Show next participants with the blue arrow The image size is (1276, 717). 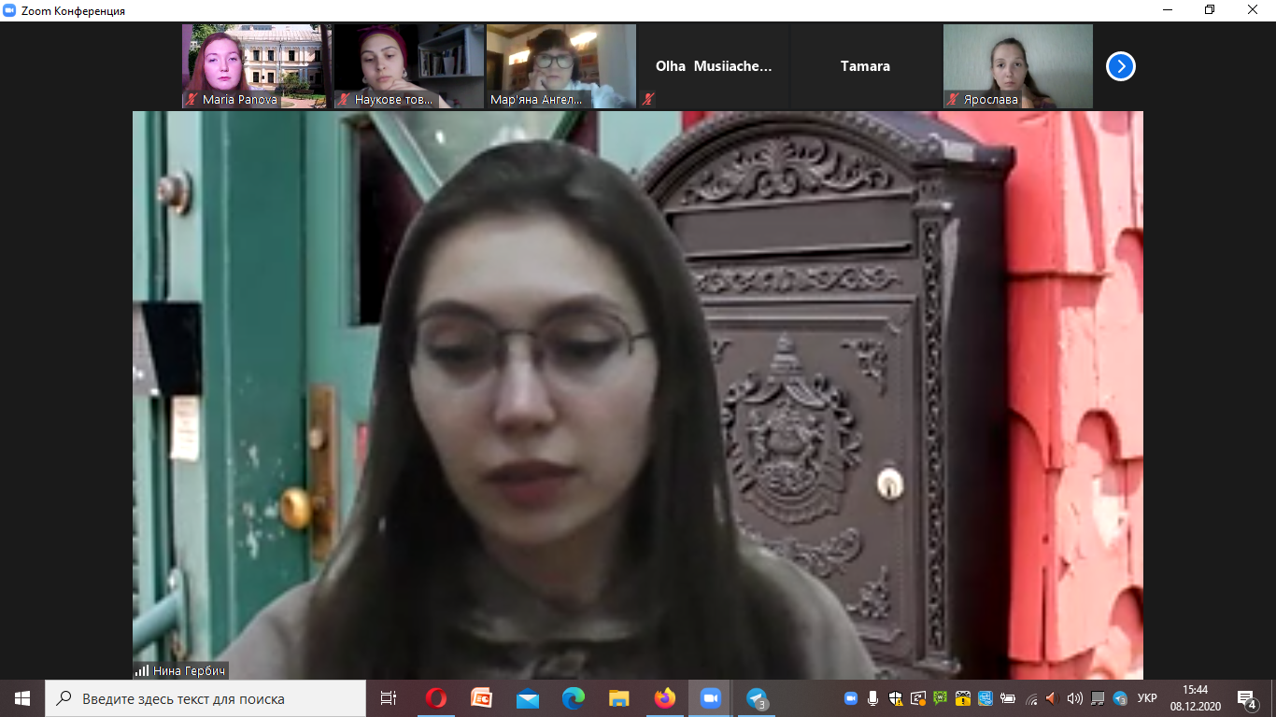click(1121, 66)
